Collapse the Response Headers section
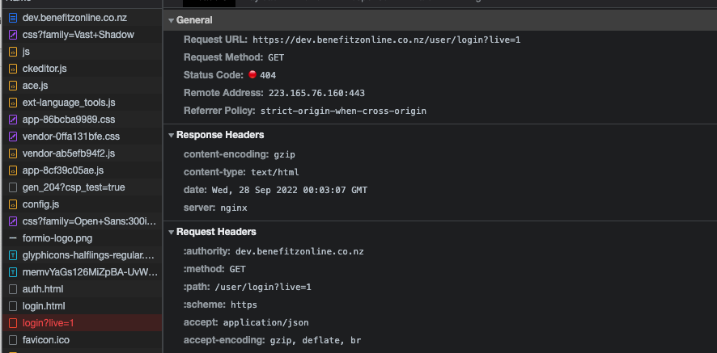Image resolution: width=717 pixels, height=353 pixels. click(171, 135)
